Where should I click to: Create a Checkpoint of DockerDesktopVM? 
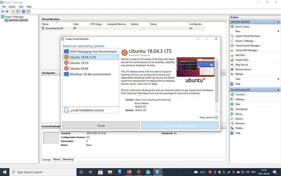coord(241,109)
